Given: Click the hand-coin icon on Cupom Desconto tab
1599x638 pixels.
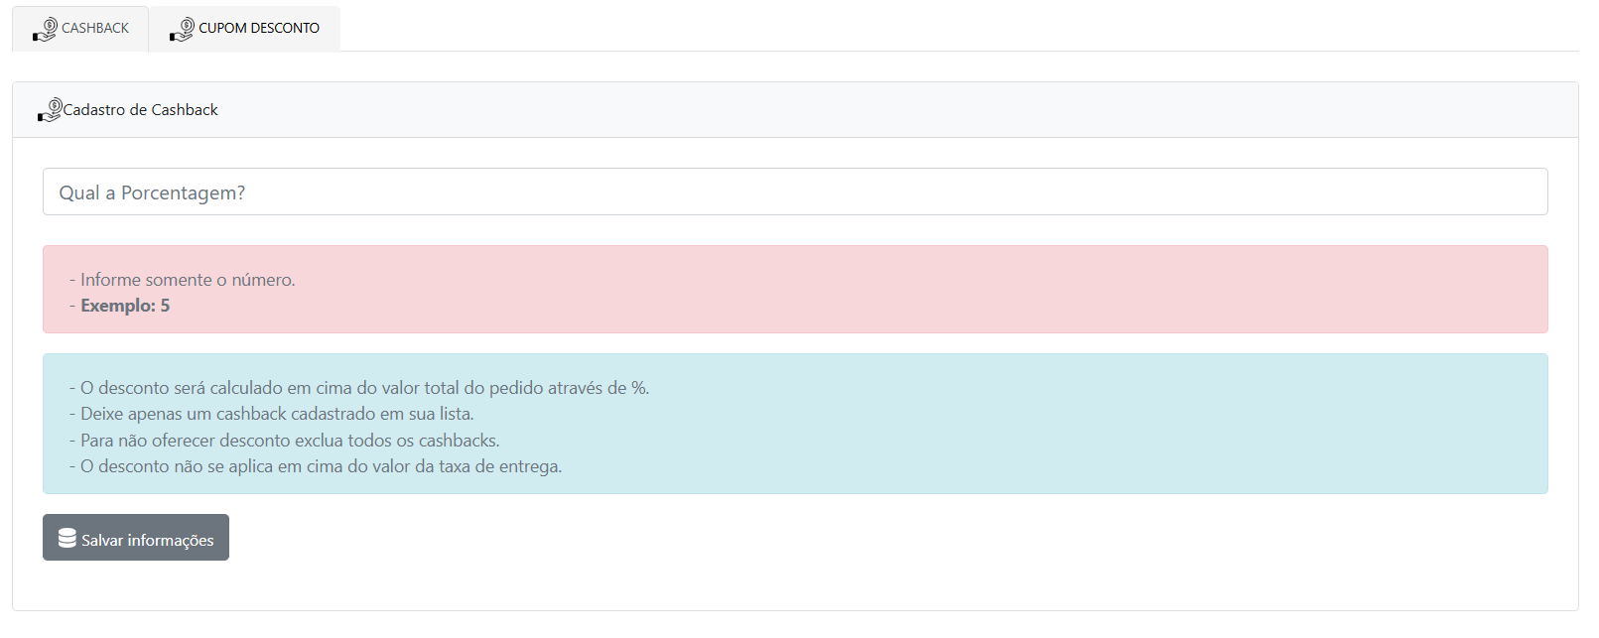Looking at the screenshot, I should click(182, 29).
